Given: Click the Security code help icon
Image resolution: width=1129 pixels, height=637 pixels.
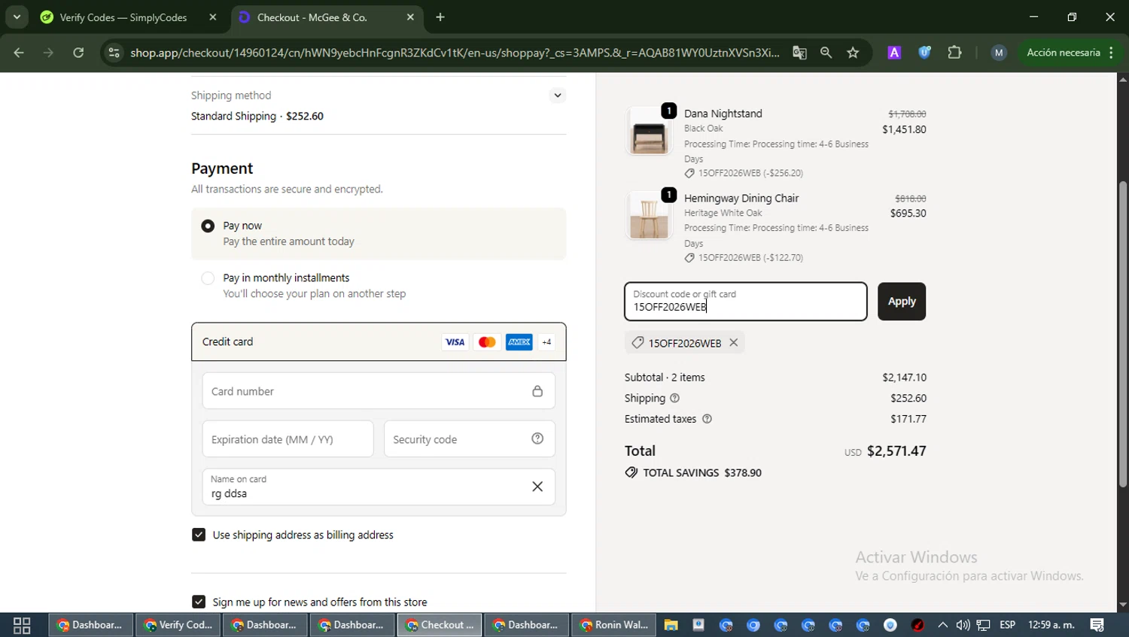Looking at the screenshot, I should (537, 439).
